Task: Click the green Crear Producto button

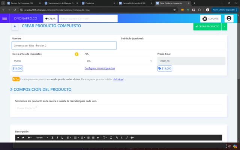Action: pos(207,27)
